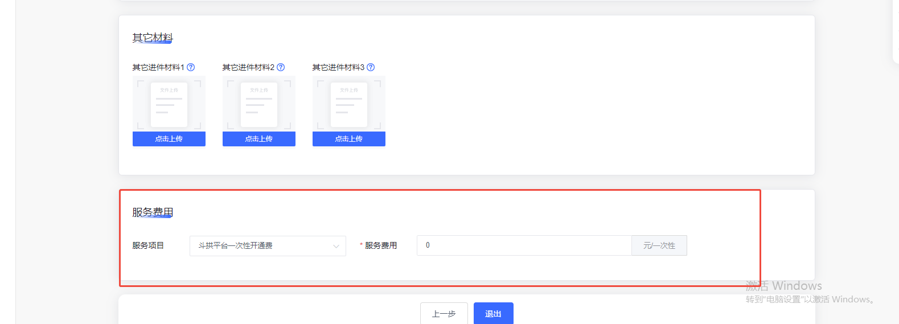The image size is (899, 324).
Task: Click the 元/一次性 unit suffix box
Action: [659, 245]
